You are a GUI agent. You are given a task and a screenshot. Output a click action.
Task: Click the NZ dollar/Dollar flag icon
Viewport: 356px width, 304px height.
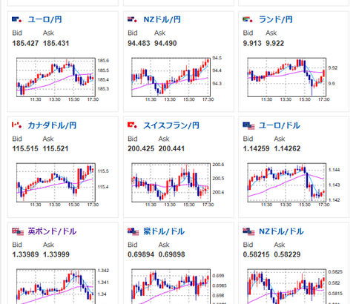pyautogui.click(x=248, y=231)
